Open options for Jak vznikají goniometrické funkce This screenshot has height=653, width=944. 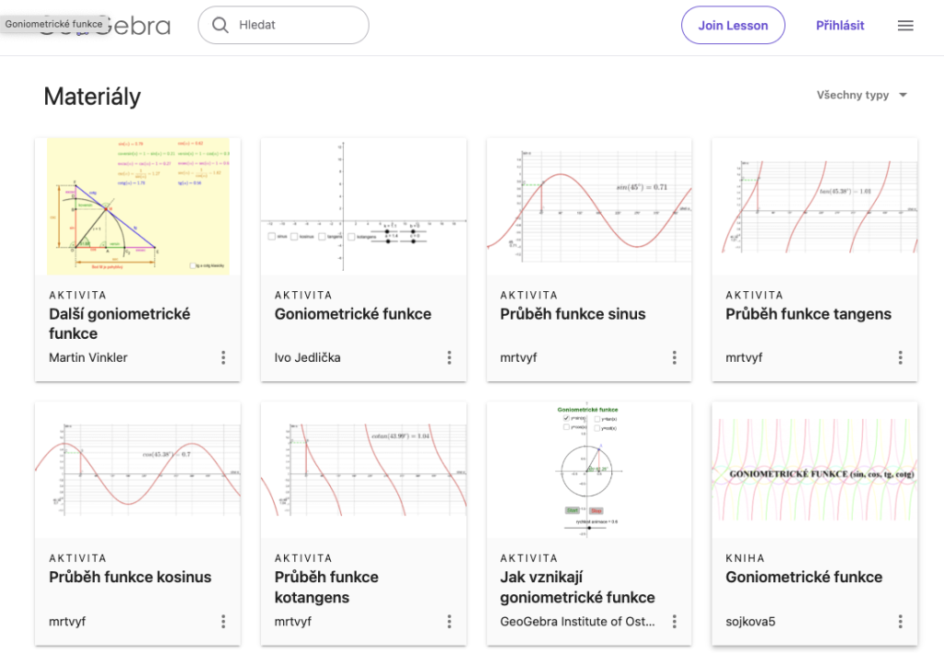tap(675, 622)
